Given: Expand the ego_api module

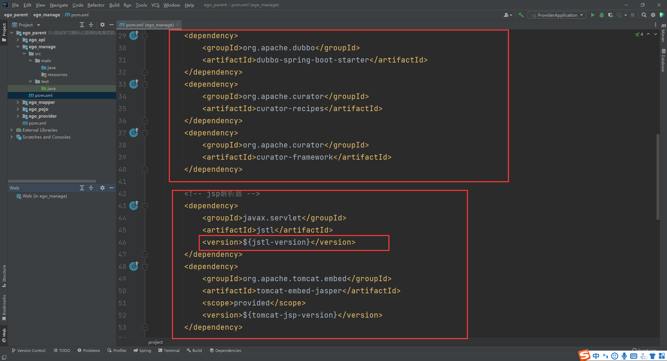Looking at the screenshot, I should pos(18,40).
